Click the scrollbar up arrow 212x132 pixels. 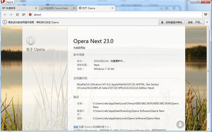(208, 28)
